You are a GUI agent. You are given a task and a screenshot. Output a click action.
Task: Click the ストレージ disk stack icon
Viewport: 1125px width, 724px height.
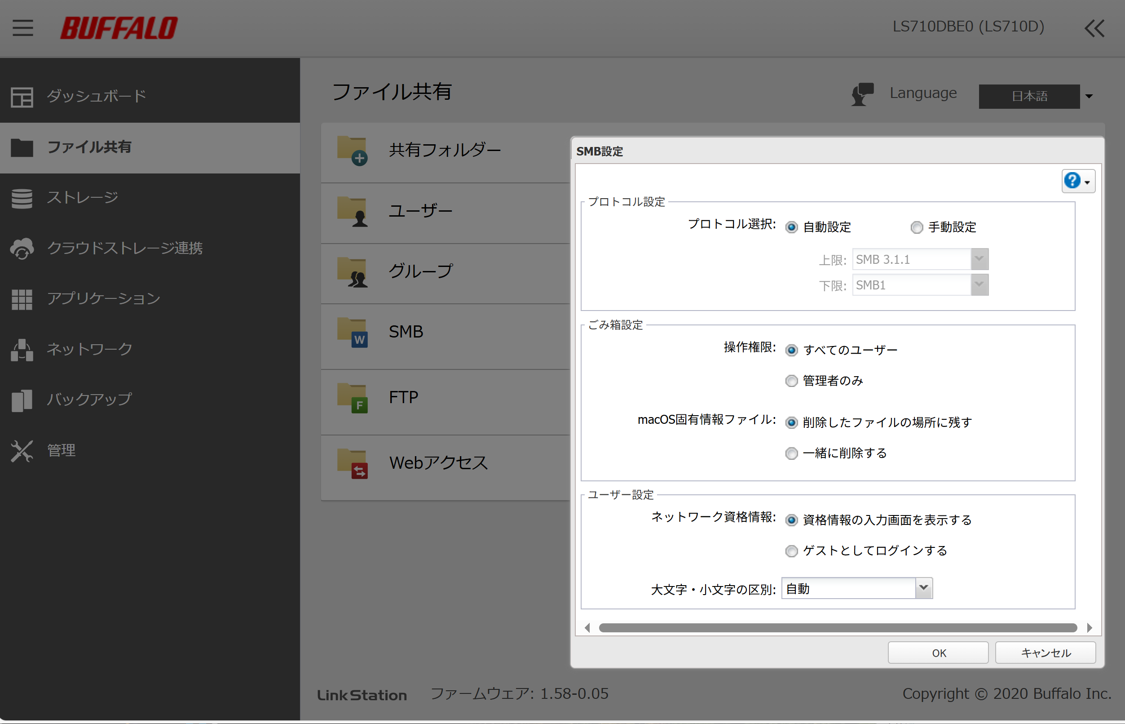point(22,198)
